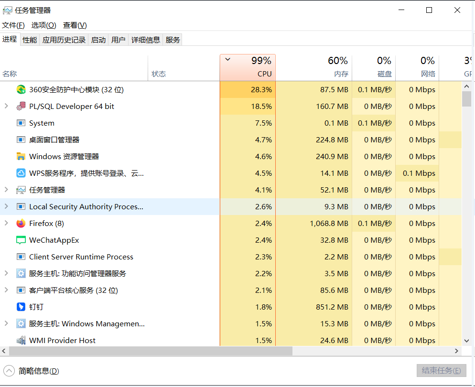Click the Client Server Runtime Process icon
Screen dimensions: 475x387
click(21, 257)
